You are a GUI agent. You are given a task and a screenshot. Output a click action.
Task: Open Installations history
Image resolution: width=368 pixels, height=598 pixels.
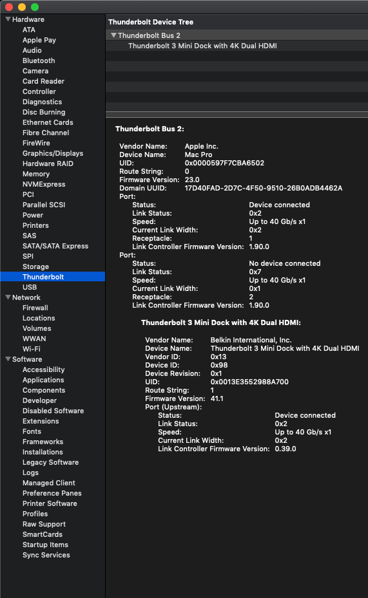point(43,452)
